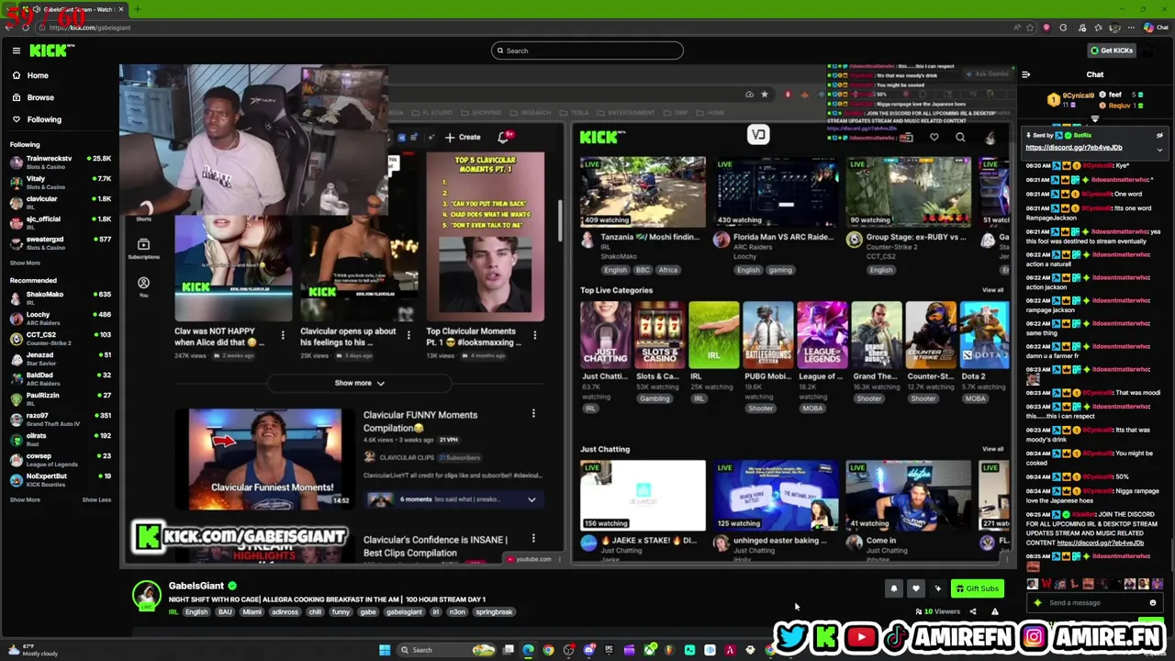The image size is (1175, 661).
Task: Expand the pinned chat message chevron
Action: click(1159, 150)
